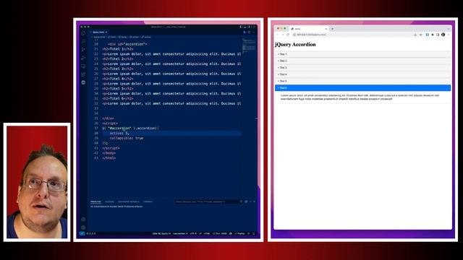Click the body breadcrumb above the editor
The height and width of the screenshot is (260, 463).
(122, 37)
